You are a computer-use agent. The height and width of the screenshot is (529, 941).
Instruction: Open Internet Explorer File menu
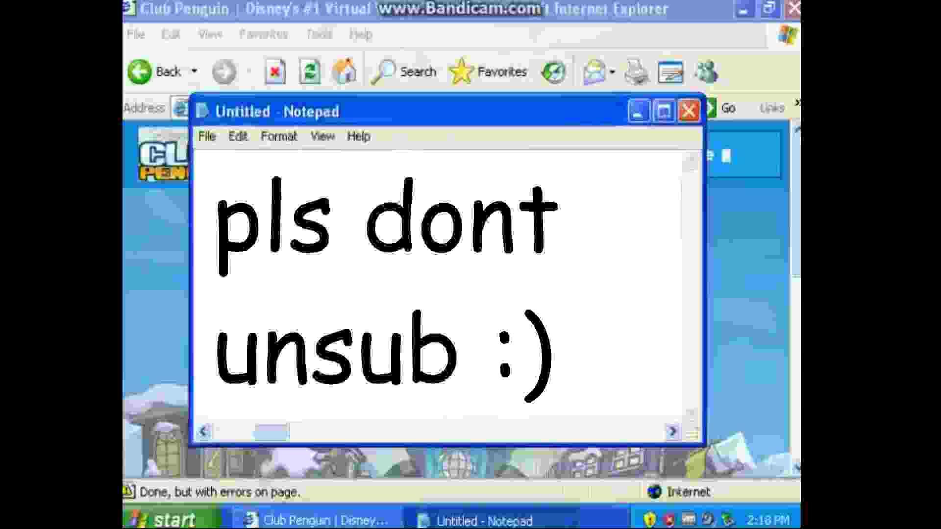pyautogui.click(x=136, y=34)
